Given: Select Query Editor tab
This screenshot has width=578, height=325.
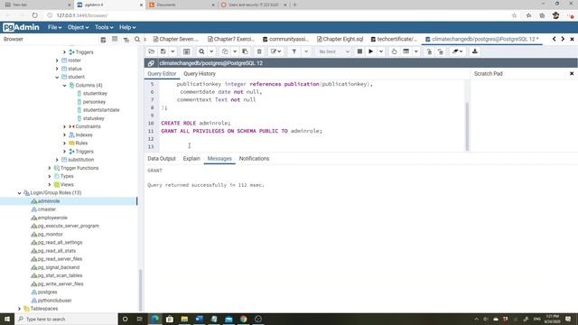Looking at the screenshot, I should click(162, 74).
